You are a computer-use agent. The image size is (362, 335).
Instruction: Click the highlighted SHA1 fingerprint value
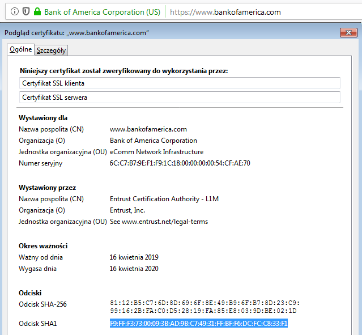199,323
